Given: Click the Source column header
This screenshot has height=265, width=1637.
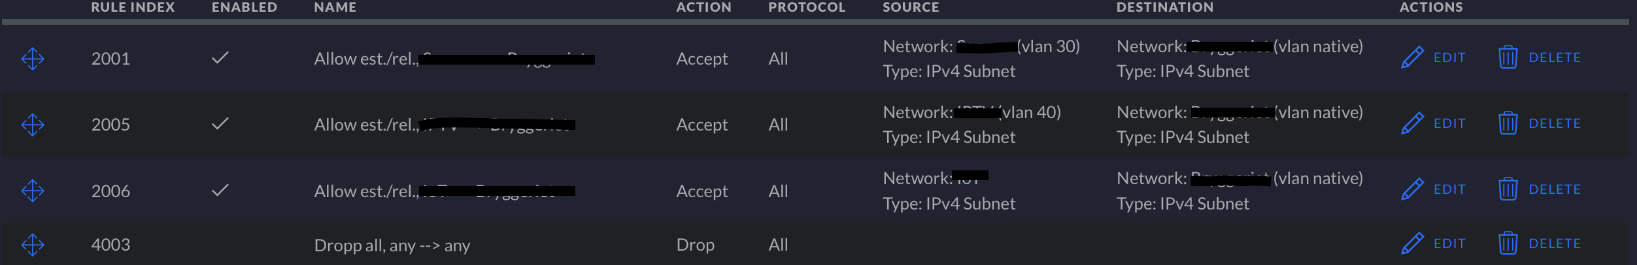Looking at the screenshot, I should point(911,7).
